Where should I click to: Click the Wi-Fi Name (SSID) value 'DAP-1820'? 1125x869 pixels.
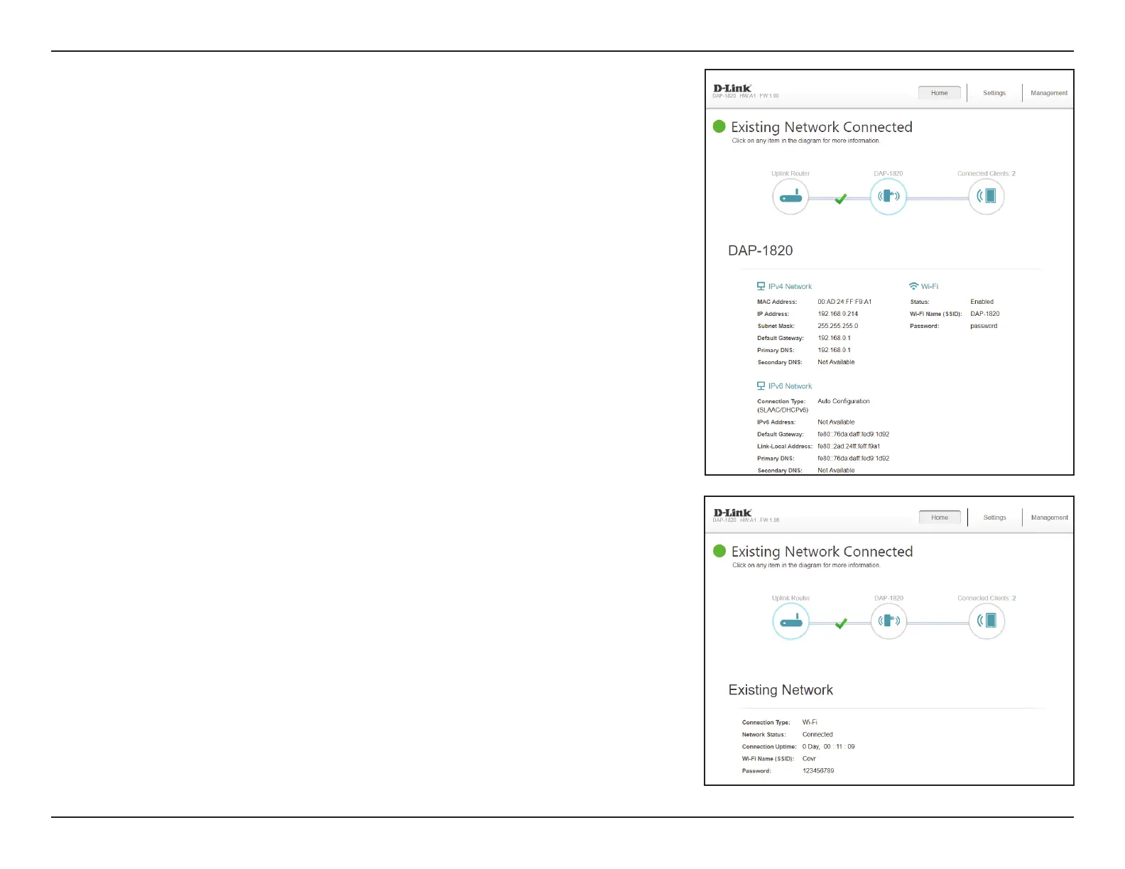click(x=985, y=314)
